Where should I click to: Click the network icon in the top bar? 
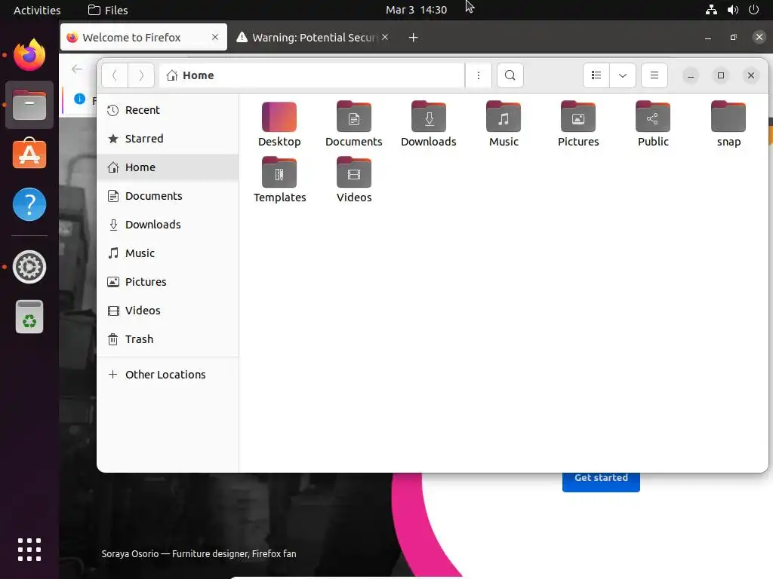711,10
